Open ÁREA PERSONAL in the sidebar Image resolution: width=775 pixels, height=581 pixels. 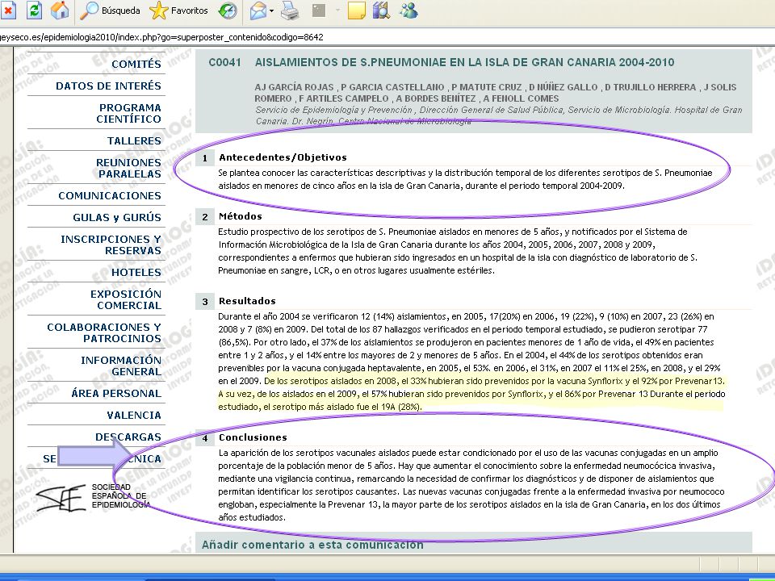pos(116,393)
